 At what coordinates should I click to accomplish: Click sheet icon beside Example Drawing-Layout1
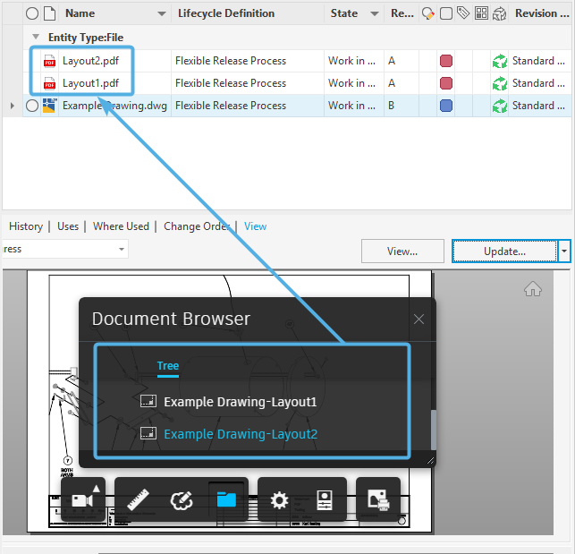[x=148, y=401]
